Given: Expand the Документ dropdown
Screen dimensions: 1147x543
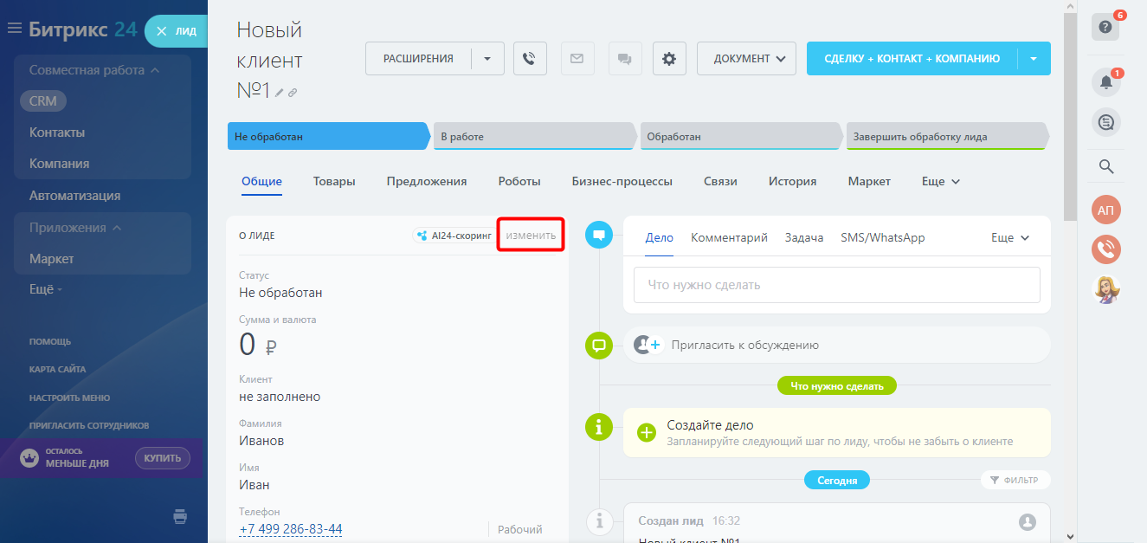Looking at the screenshot, I should [745, 59].
